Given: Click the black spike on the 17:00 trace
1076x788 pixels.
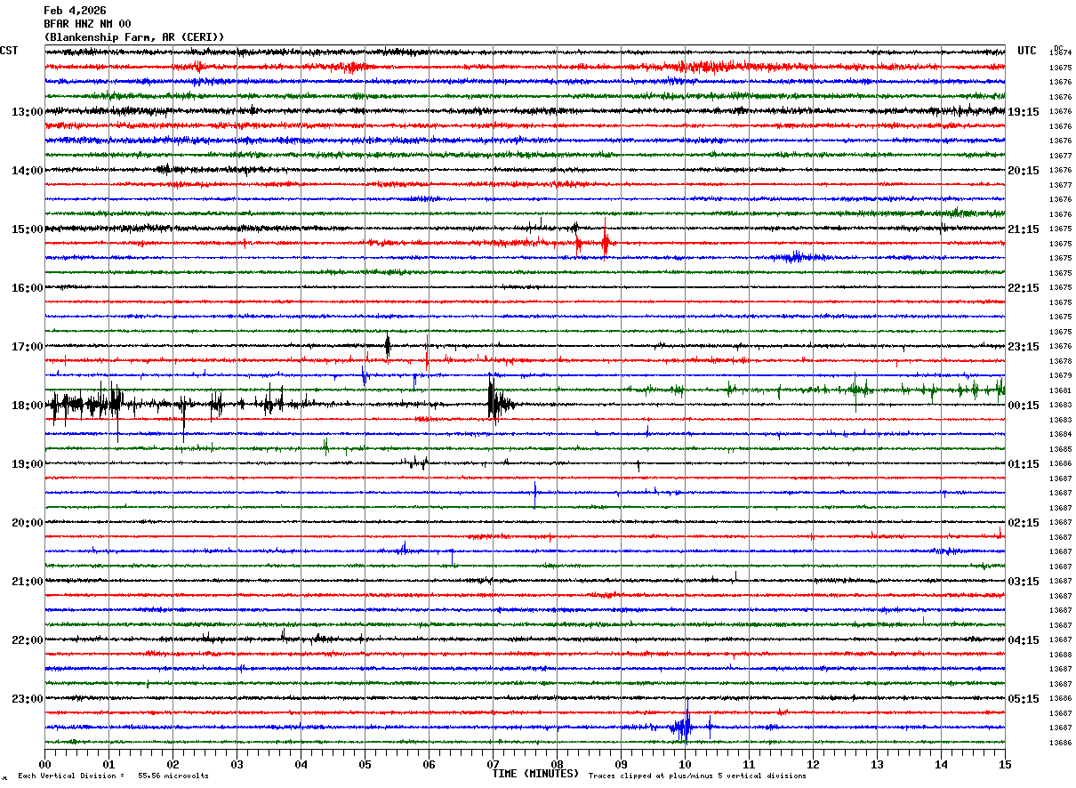Looking at the screenshot, I should [x=388, y=345].
